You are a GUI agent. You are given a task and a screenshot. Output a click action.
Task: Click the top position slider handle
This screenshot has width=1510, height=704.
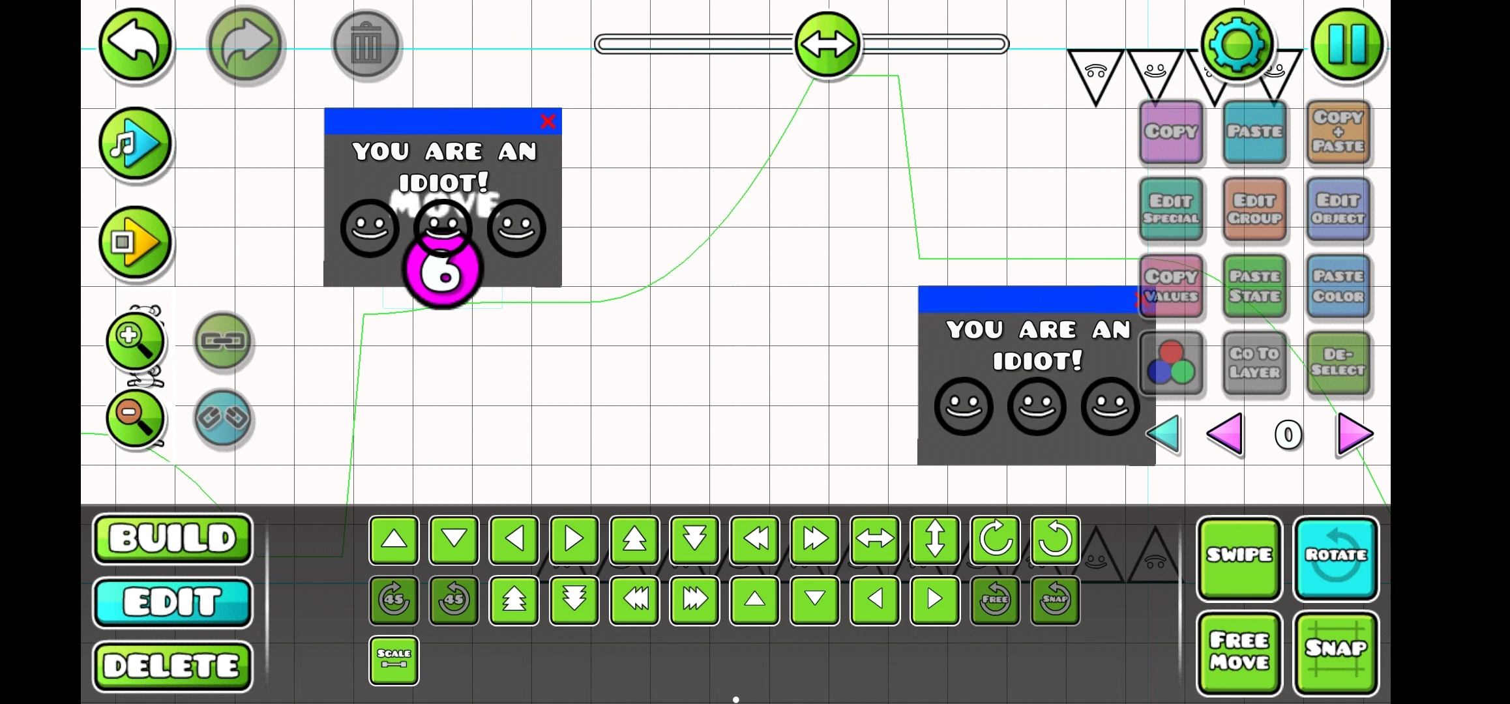827,44
